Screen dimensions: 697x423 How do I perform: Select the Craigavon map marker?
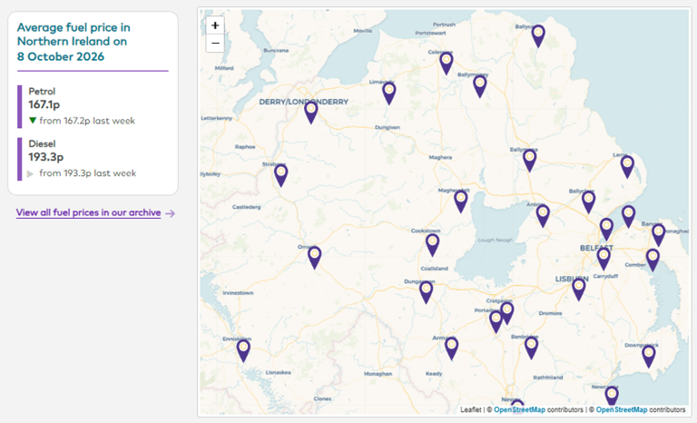pos(506,312)
